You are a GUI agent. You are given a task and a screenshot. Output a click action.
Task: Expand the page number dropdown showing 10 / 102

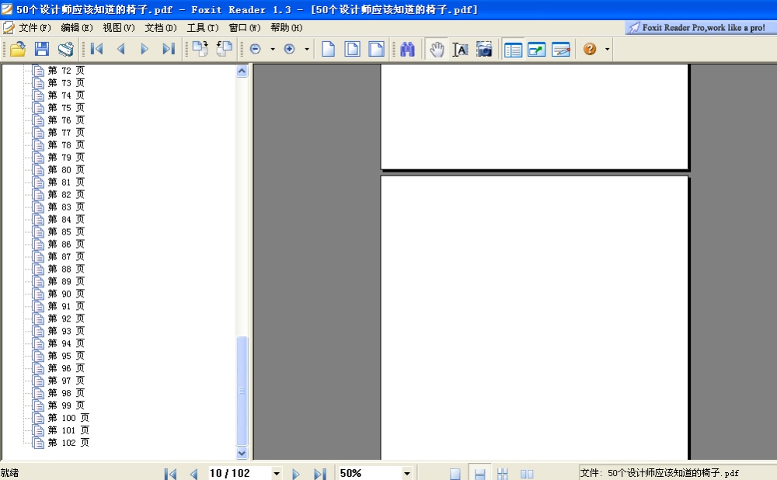click(276, 473)
